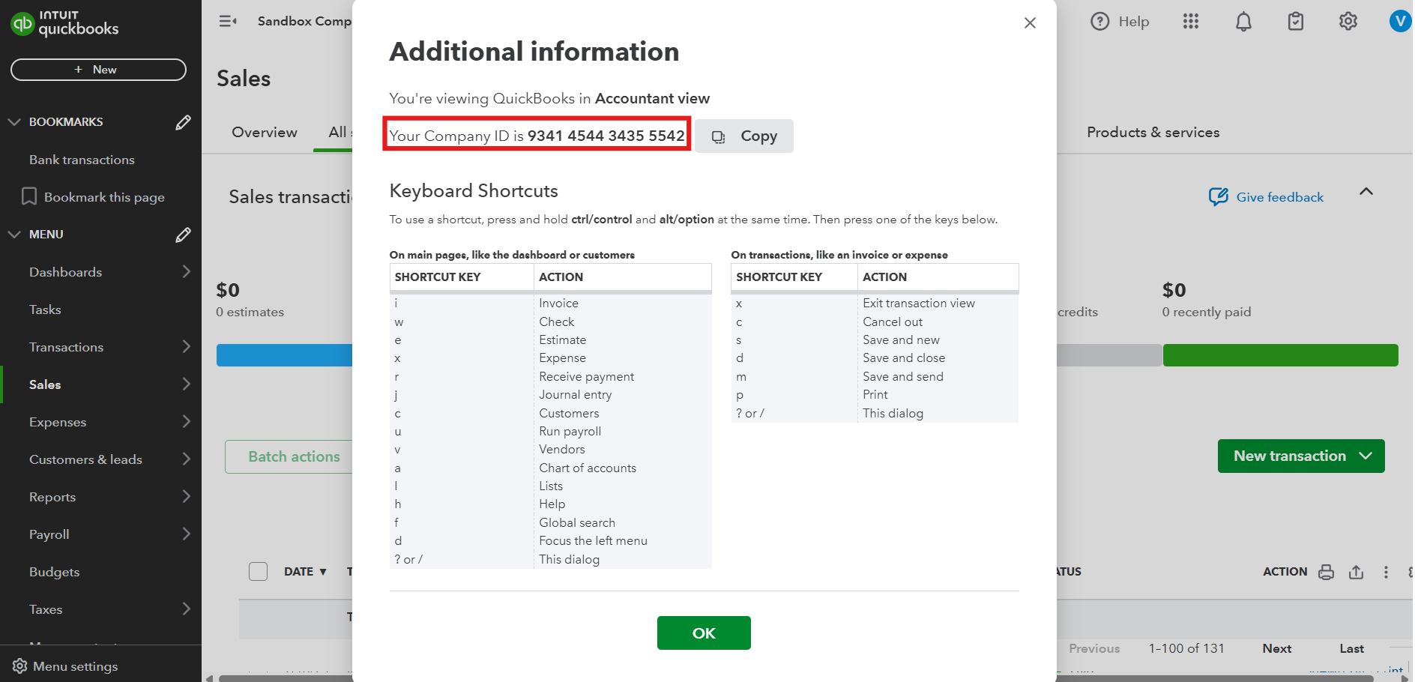Viewport: 1415px width, 682px height.
Task: Click the Company ID number text
Action: (606, 136)
